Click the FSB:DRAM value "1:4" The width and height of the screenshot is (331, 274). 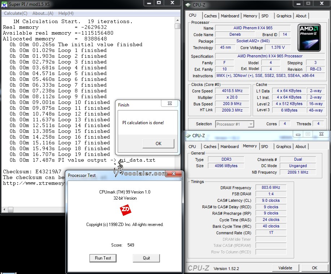tap(271, 194)
